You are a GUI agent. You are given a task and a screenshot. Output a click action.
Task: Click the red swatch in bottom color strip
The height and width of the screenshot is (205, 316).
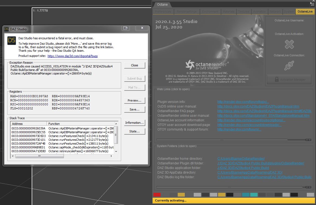157,195
